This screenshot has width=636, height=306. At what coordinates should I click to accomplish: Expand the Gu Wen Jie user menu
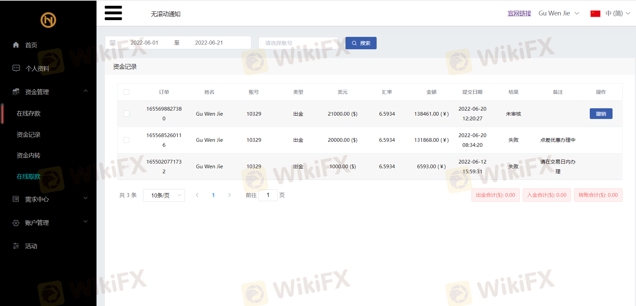[558, 13]
